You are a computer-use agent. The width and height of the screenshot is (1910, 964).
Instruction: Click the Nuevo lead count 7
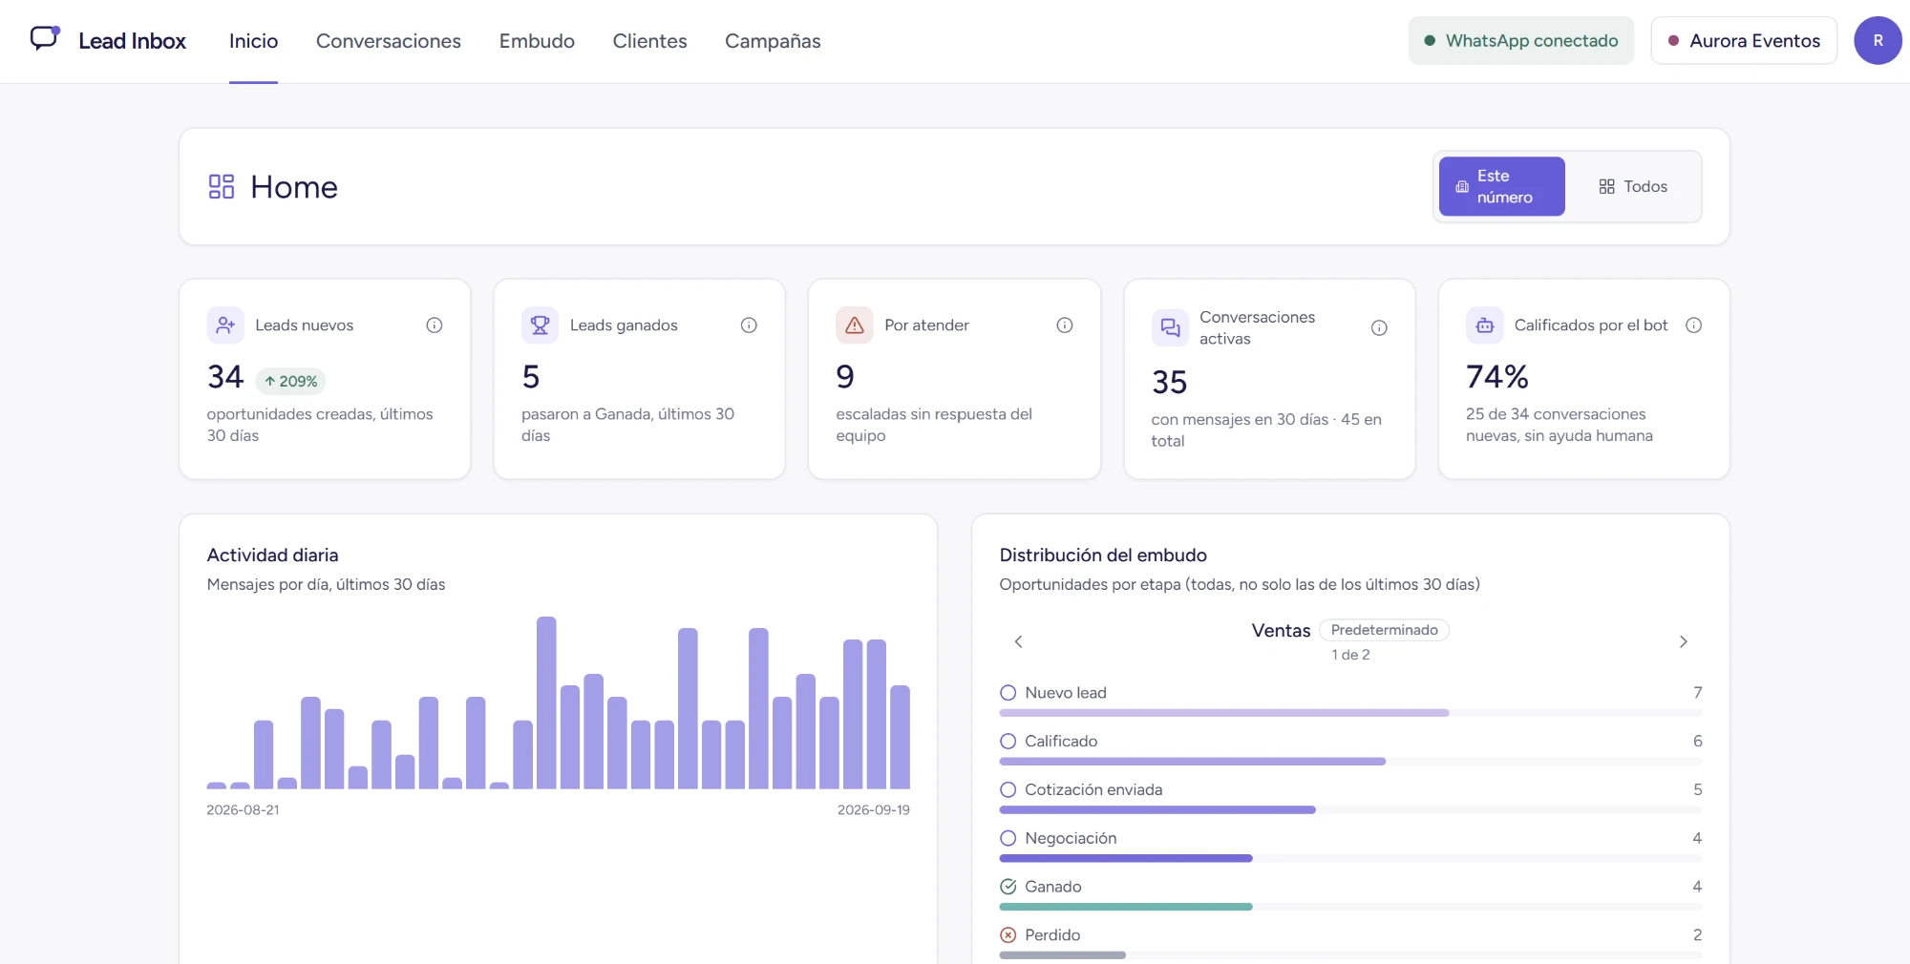(x=1697, y=693)
